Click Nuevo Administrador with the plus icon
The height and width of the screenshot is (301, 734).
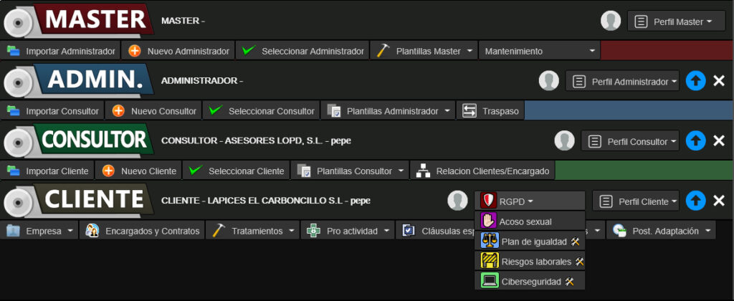tap(179, 51)
